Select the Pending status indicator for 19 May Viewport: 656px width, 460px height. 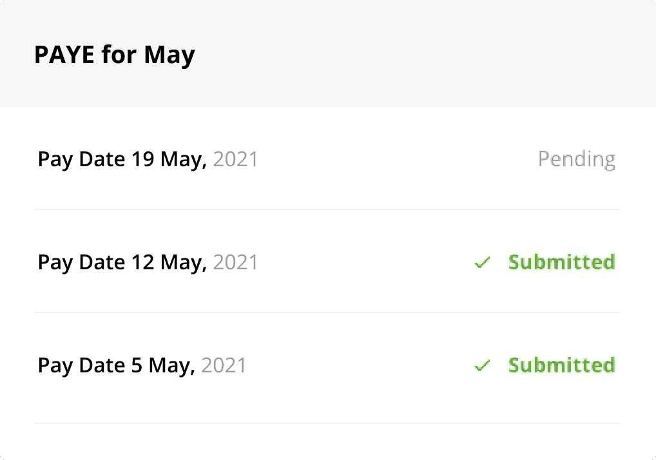tap(577, 159)
